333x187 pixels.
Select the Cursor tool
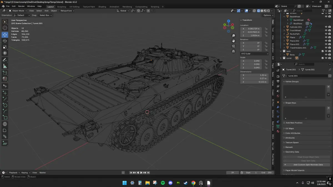5,28
